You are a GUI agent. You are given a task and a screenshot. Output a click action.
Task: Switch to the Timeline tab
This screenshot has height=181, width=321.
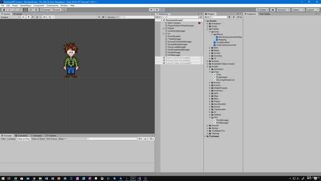coord(51,136)
